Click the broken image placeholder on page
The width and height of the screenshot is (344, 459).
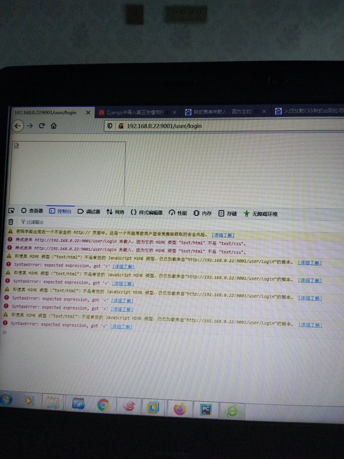[16, 146]
